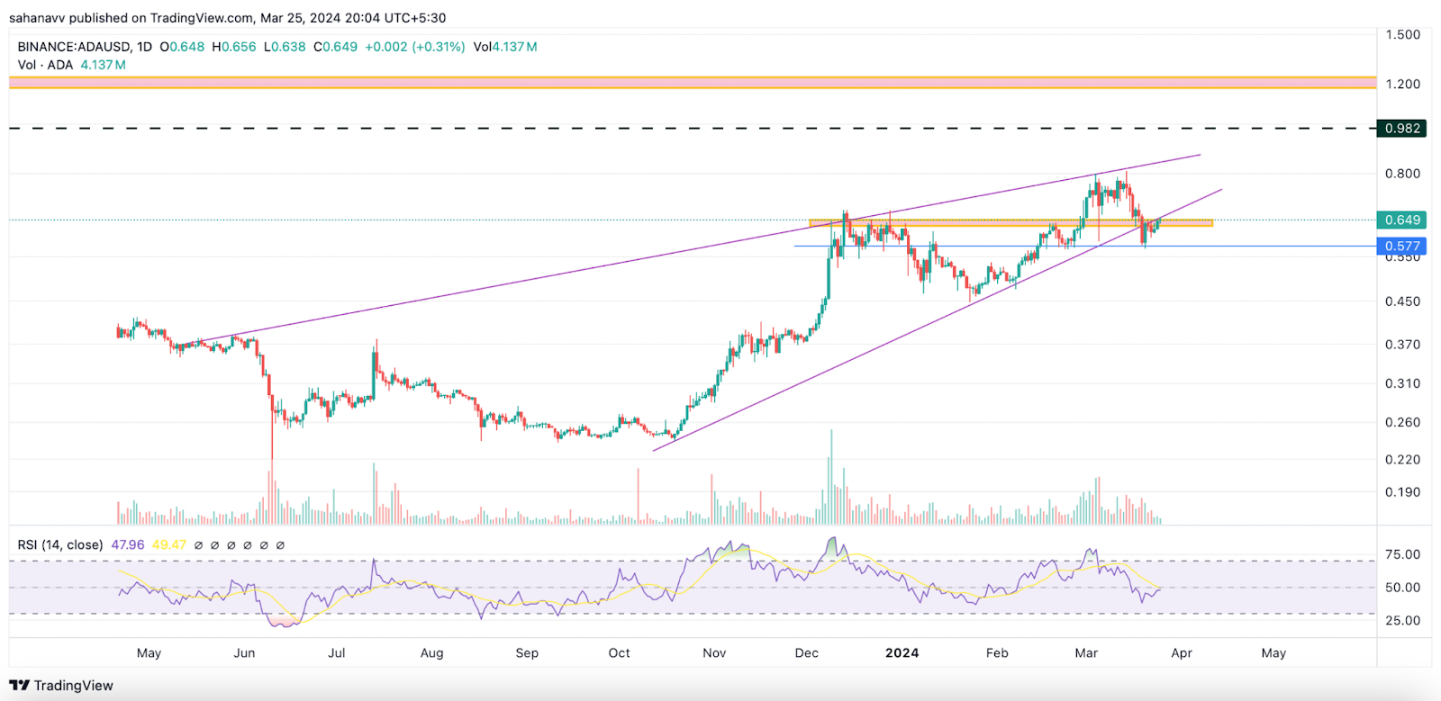Click the 1.500 price axis label
Viewport: 1441px width, 701px height.
pos(1402,34)
